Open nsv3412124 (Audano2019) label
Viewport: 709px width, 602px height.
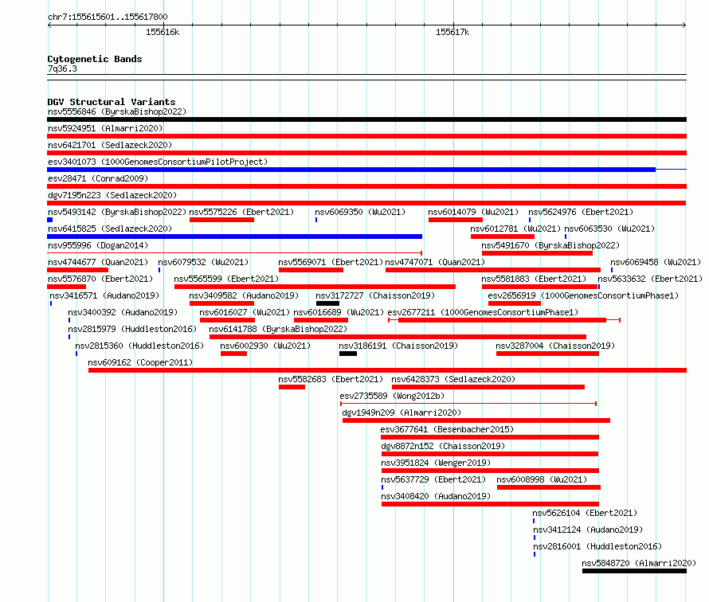click(588, 530)
